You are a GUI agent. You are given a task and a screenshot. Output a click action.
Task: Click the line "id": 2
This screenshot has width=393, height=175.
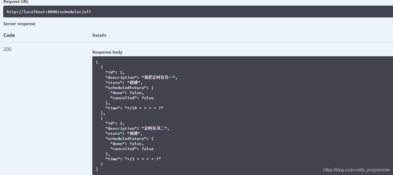pyautogui.click(x=115, y=123)
